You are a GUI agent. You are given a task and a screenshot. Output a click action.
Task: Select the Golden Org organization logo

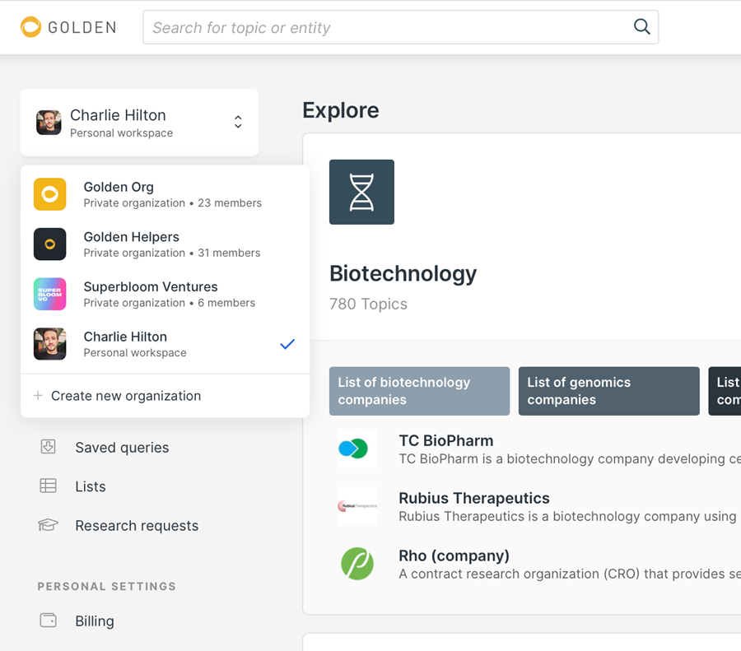[x=49, y=194]
